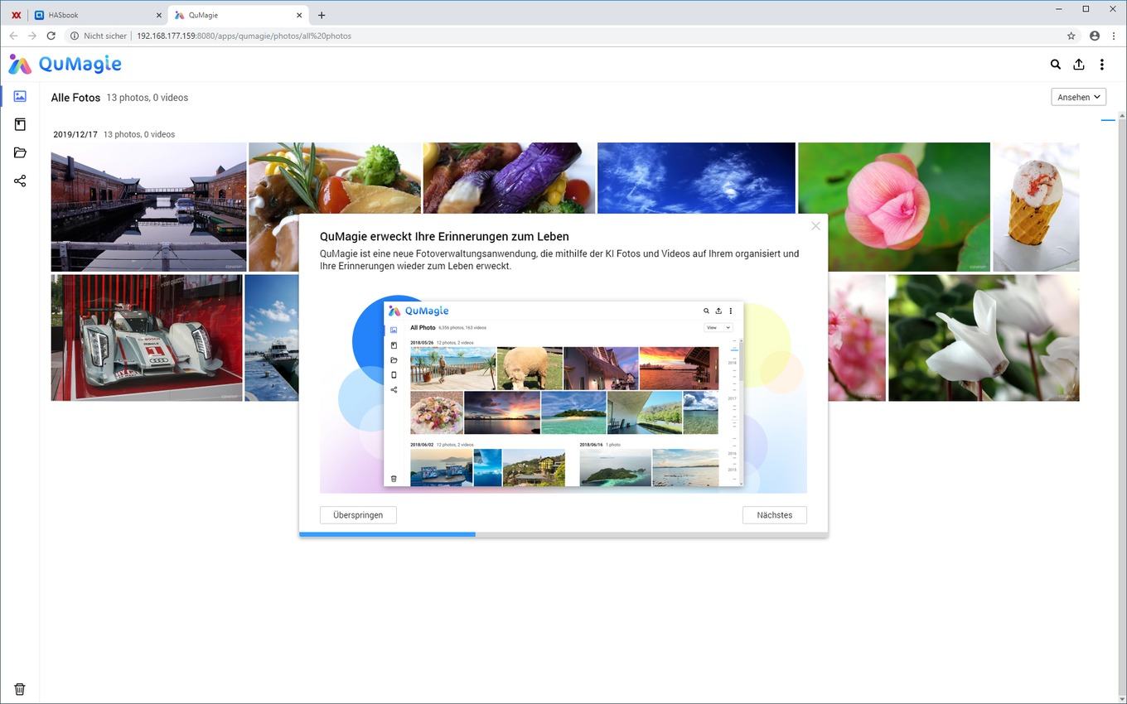The image size is (1127, 704).
Task: Click the 2019/12/17 date heading
Action: coord(75,134)
